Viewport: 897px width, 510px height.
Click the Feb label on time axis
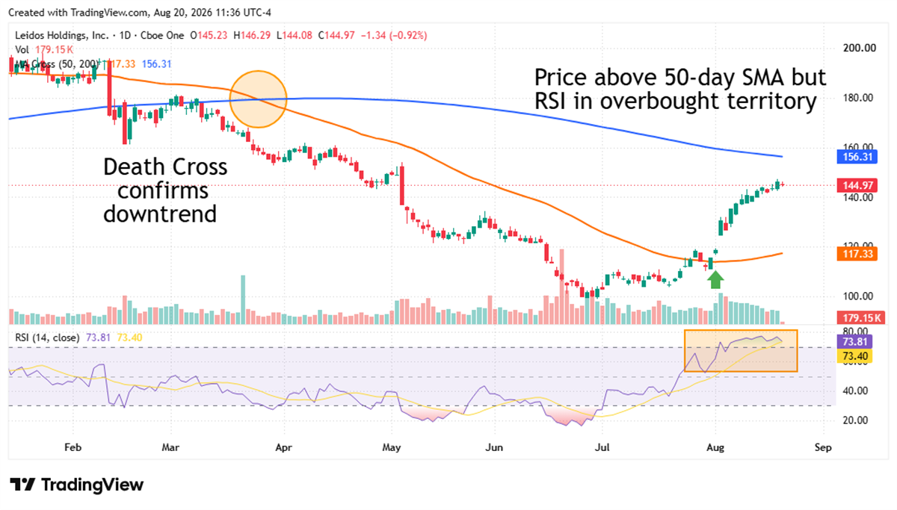click(x=73, y=449)
